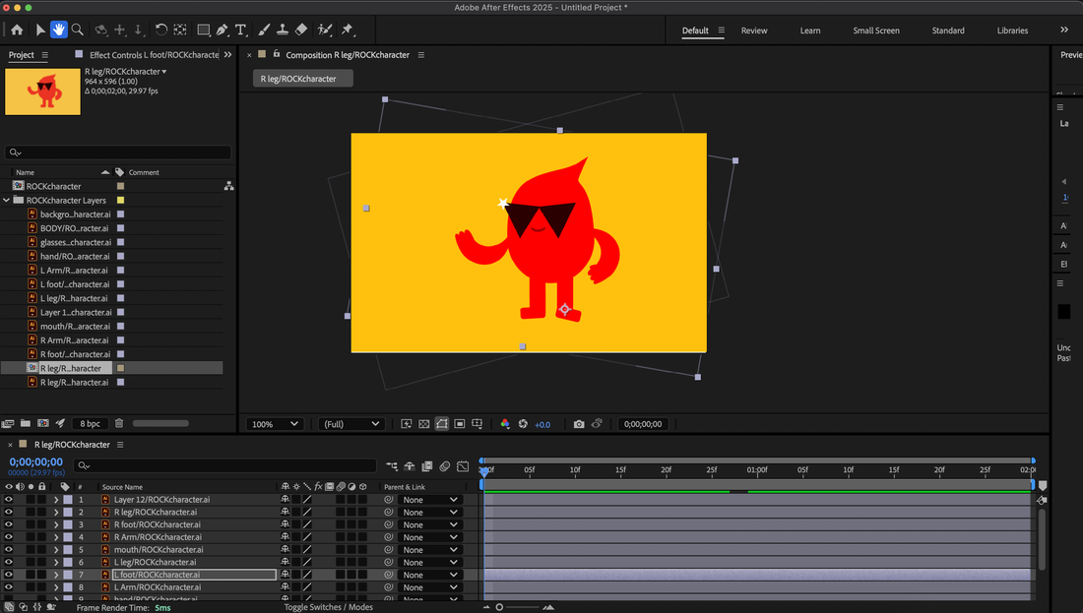1083x613 pixels.
Task: Click the +0.0 exposure value
Action: tap(542, 424)
